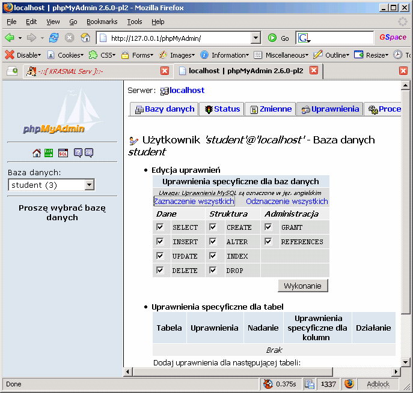Open the SQL query window icon
This screenshot has width=413, height=393.
[63, 153]
